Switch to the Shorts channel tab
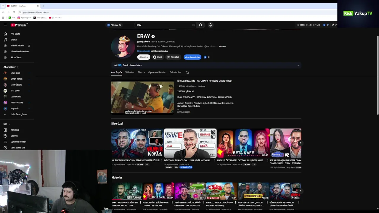The image size is (379, 213). (141, 72)
